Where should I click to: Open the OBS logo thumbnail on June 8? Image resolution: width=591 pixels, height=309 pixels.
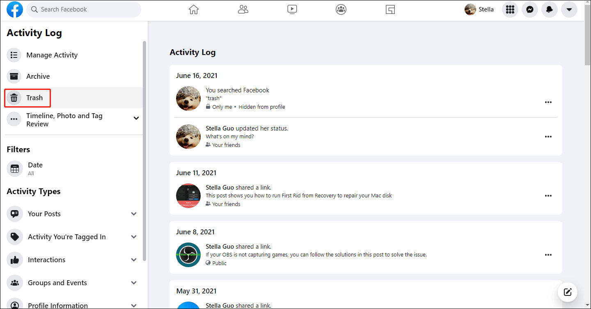coord(188,255)
